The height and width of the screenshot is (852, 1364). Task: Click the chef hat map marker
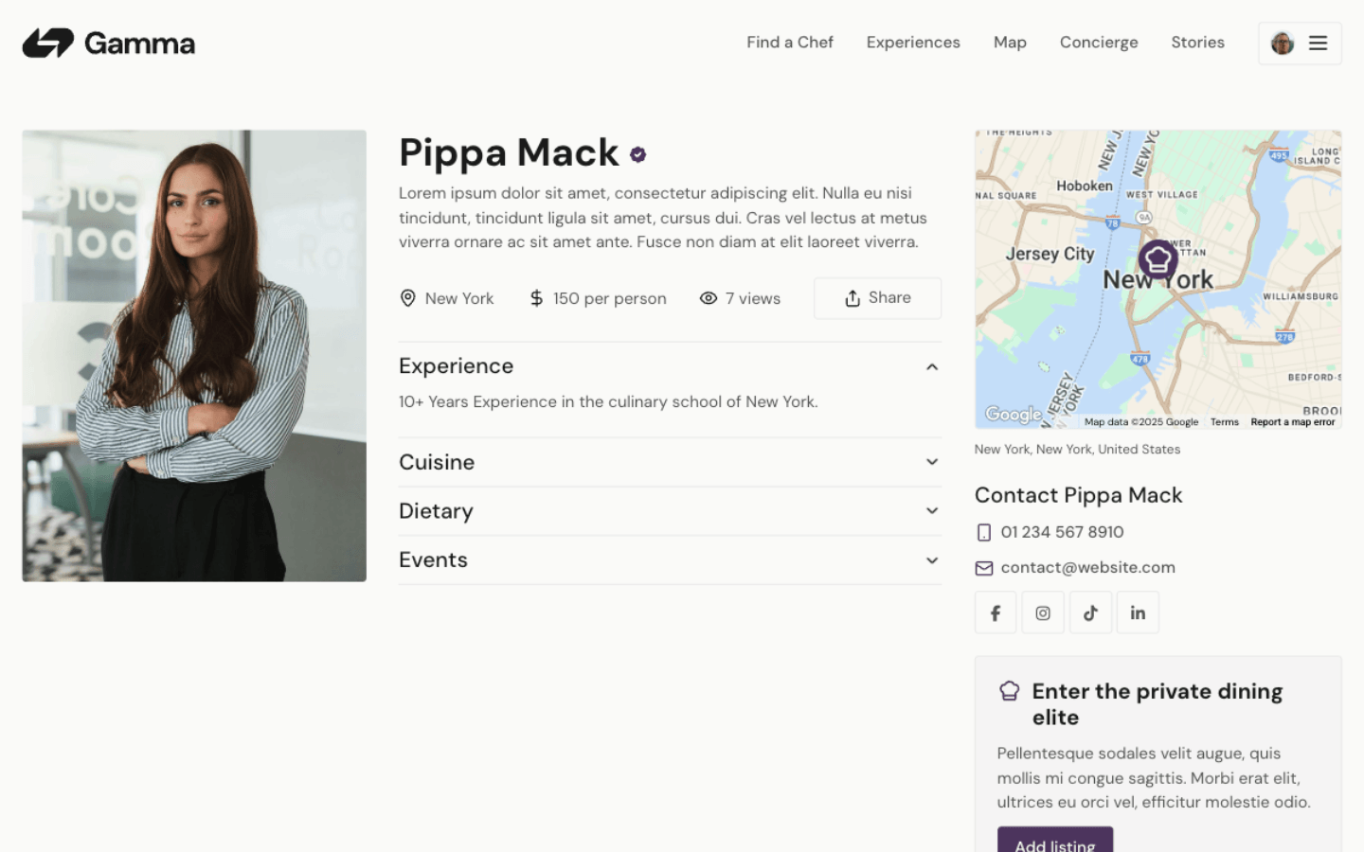click(1158, 258)
